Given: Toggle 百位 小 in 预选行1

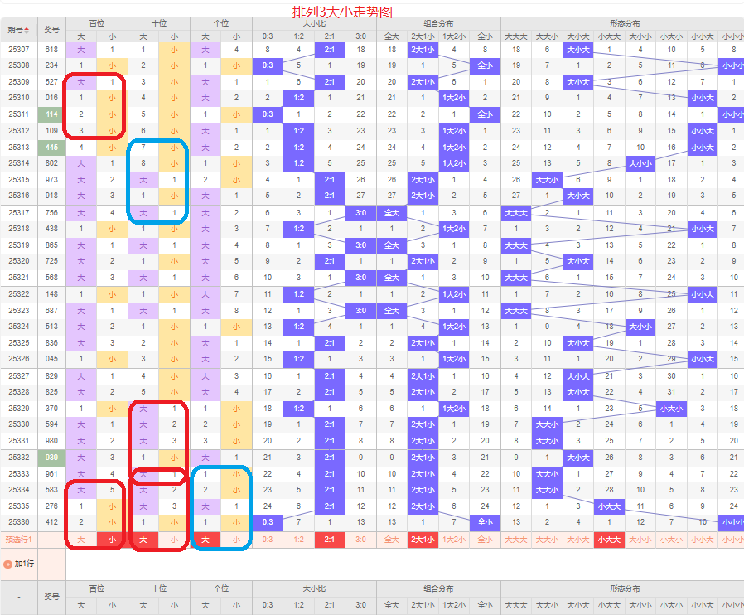Looking at the screenshot, I should tap(112, 540).
